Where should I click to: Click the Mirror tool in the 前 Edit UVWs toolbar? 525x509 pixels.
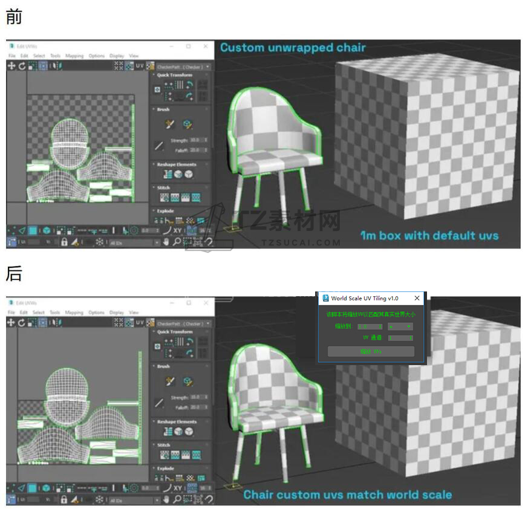tap(57, 66)
